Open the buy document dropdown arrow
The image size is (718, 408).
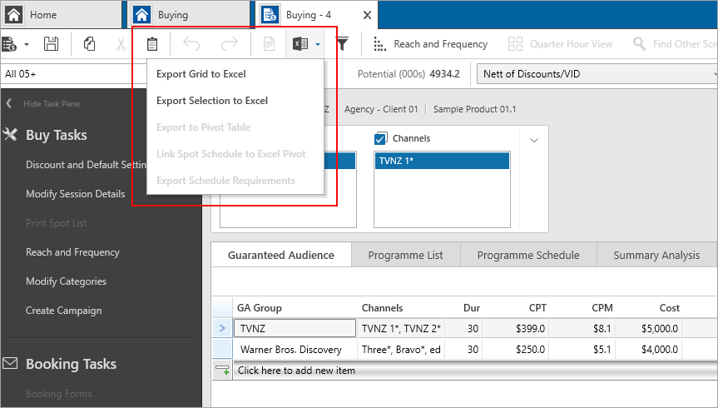tap(27, 44)
